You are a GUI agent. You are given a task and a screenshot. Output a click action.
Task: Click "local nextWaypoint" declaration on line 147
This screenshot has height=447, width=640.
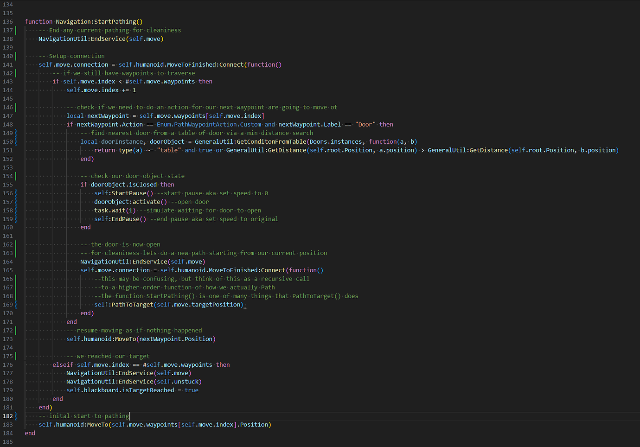point(97,115)
